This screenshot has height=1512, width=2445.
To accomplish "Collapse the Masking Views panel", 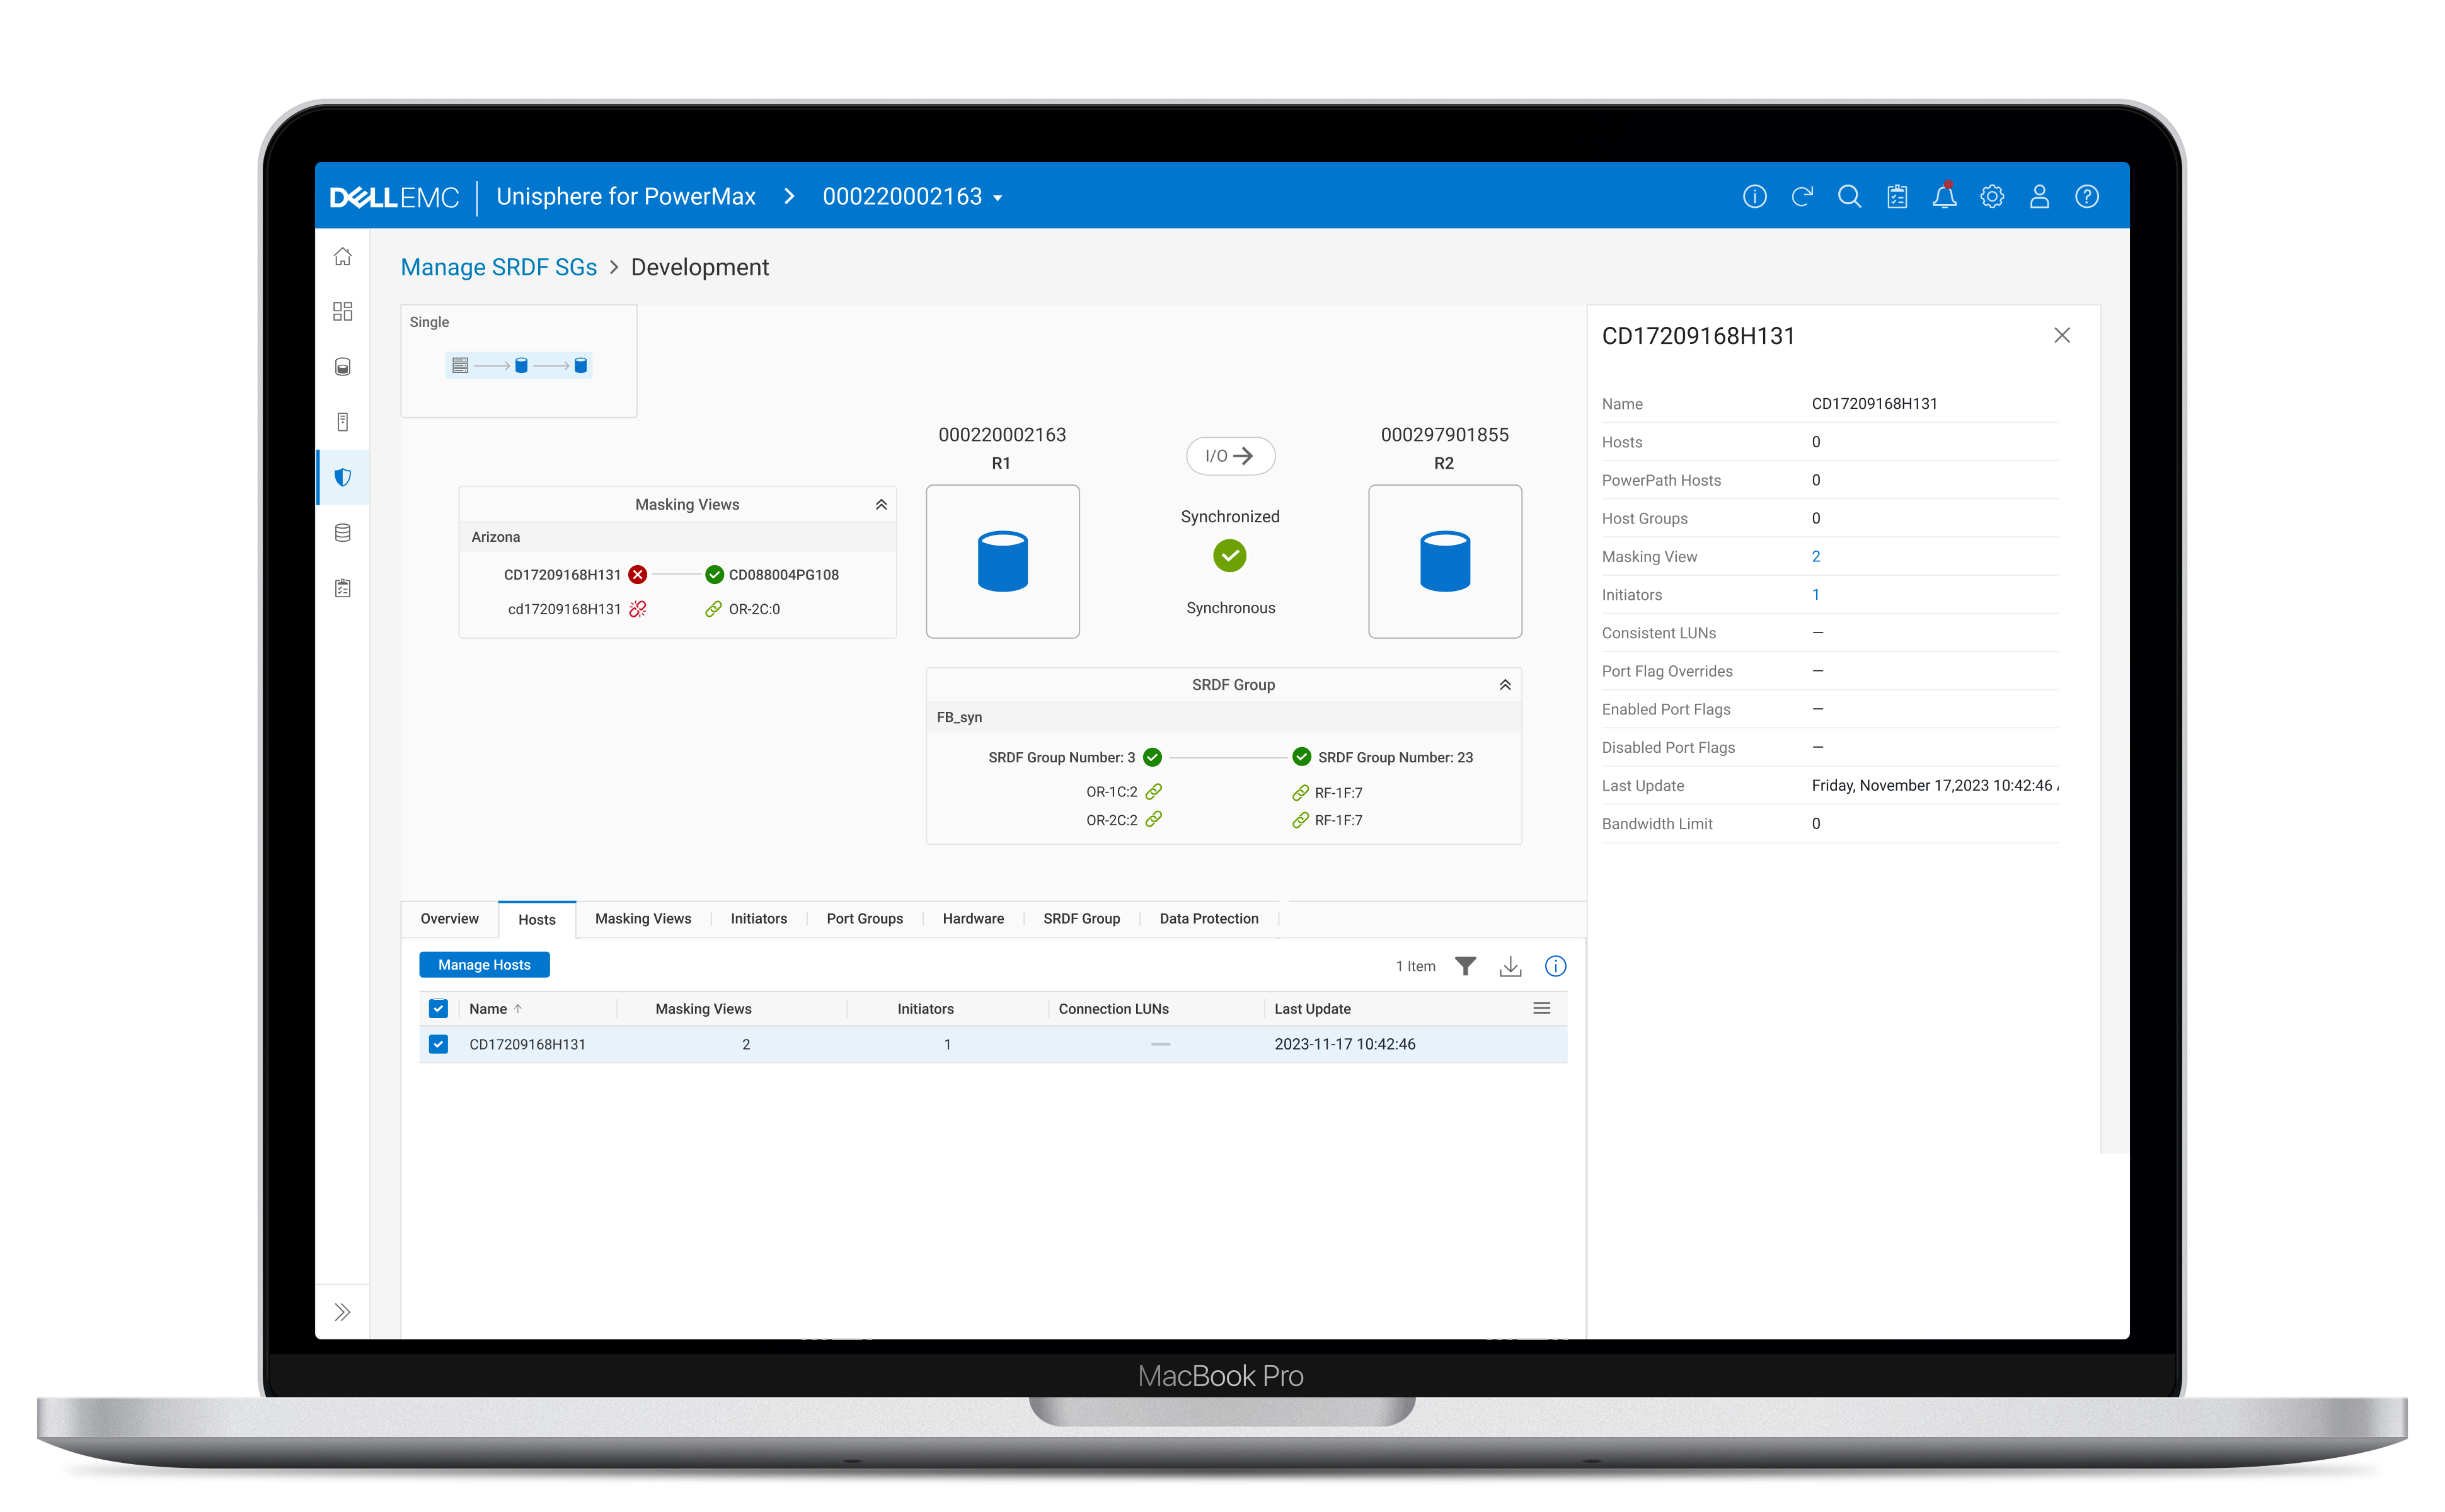I will coord(881,505).
